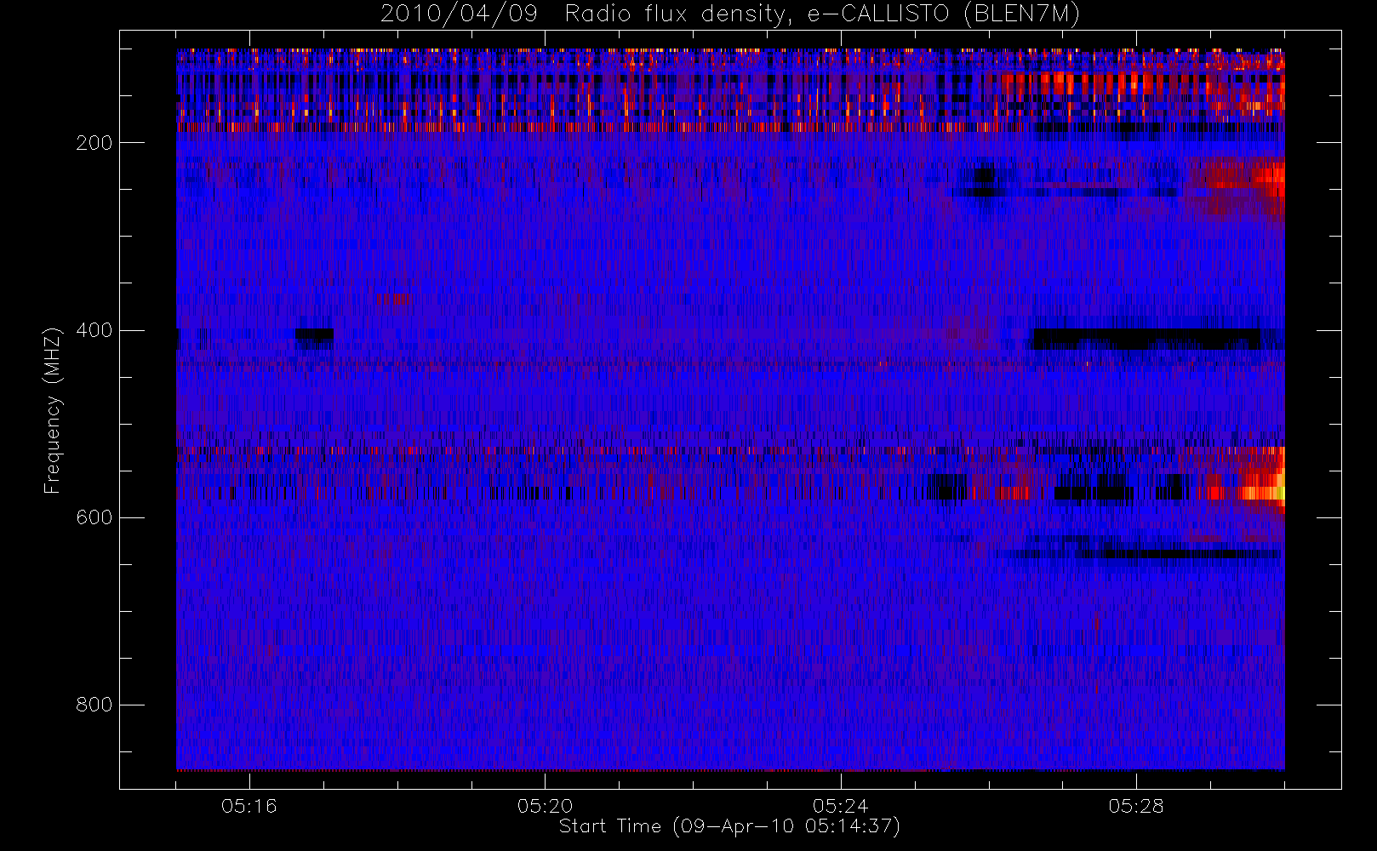This screenshot has height=851, width=1377.
Task: Click the 05:24 time tick label
Action: pos(840,806)
